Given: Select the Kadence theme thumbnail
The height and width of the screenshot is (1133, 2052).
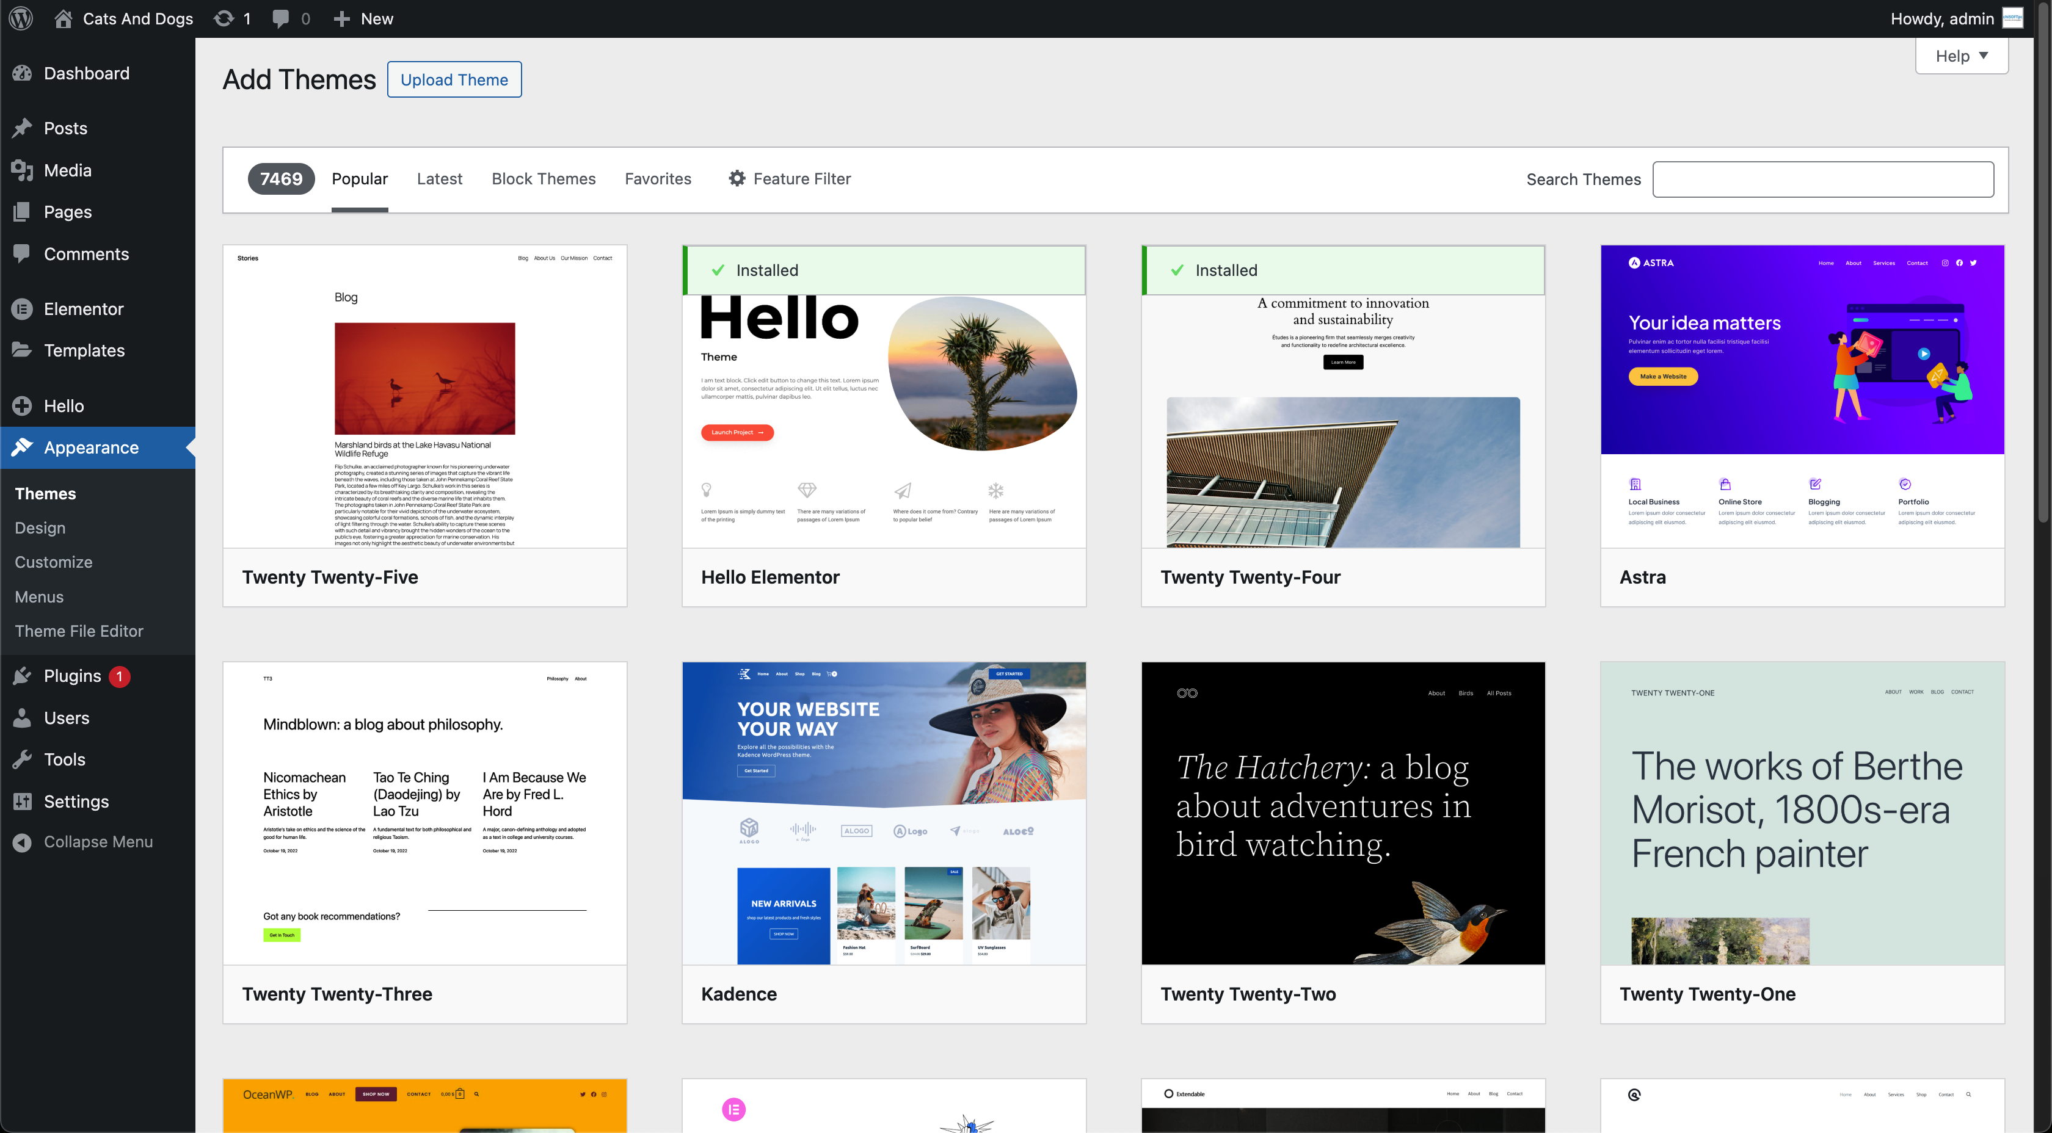Looking at the screenshot, I should pos(884,814).
